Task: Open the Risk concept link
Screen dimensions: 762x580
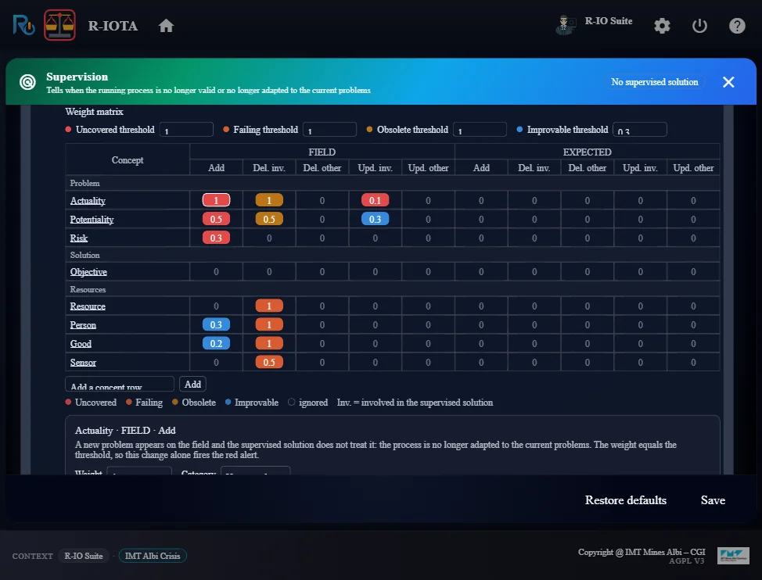Action: [x=79, y=238]
